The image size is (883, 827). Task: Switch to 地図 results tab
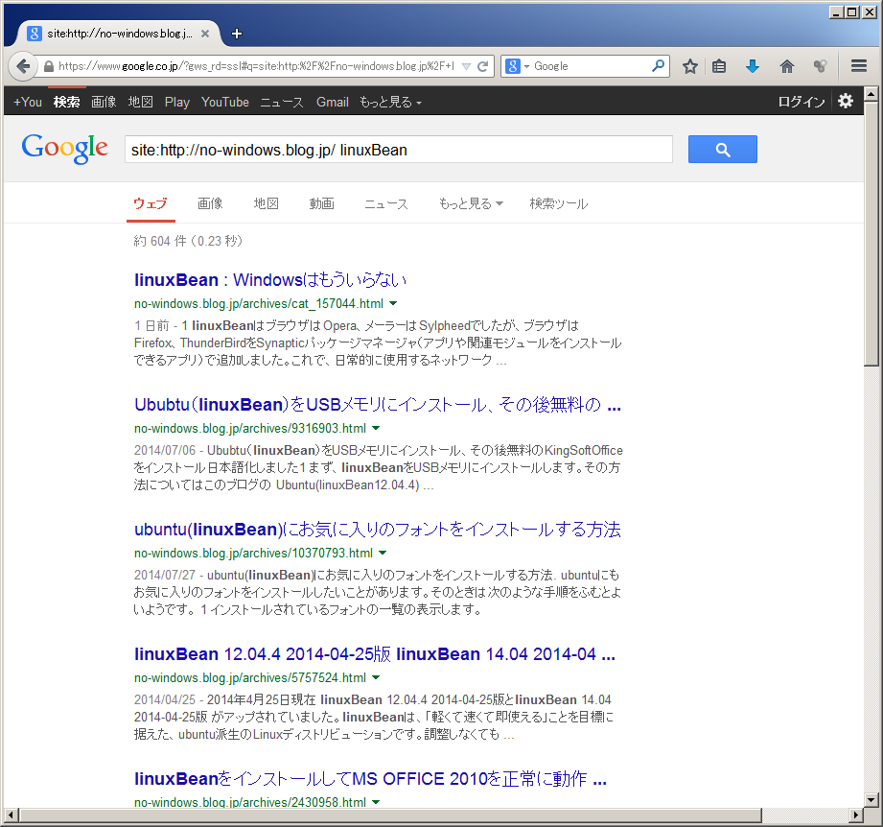(x=266, y=204)
